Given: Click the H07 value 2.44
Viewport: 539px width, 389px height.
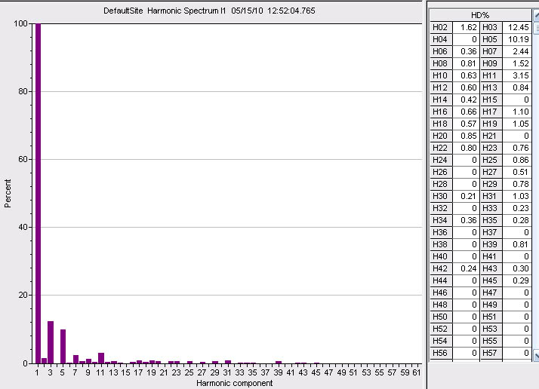Looking at the screenshot, I should [516, 51].
